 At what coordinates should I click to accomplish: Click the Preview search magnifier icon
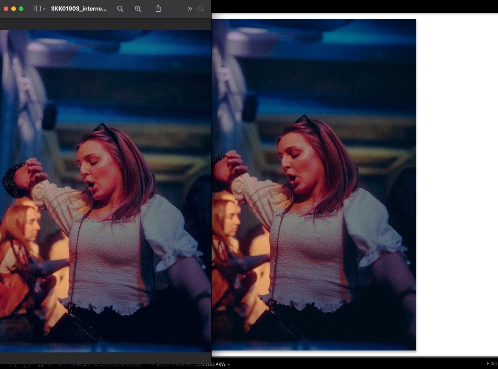click(x=201, y=9)
